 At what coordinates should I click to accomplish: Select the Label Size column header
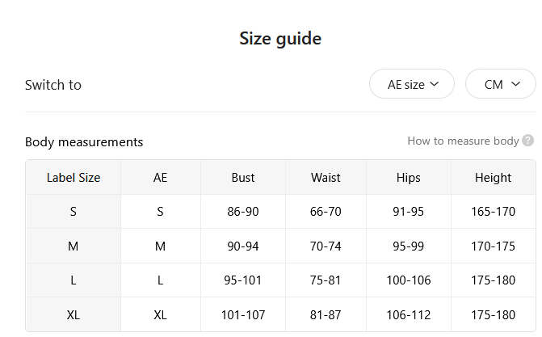click(x=74, y=178)
